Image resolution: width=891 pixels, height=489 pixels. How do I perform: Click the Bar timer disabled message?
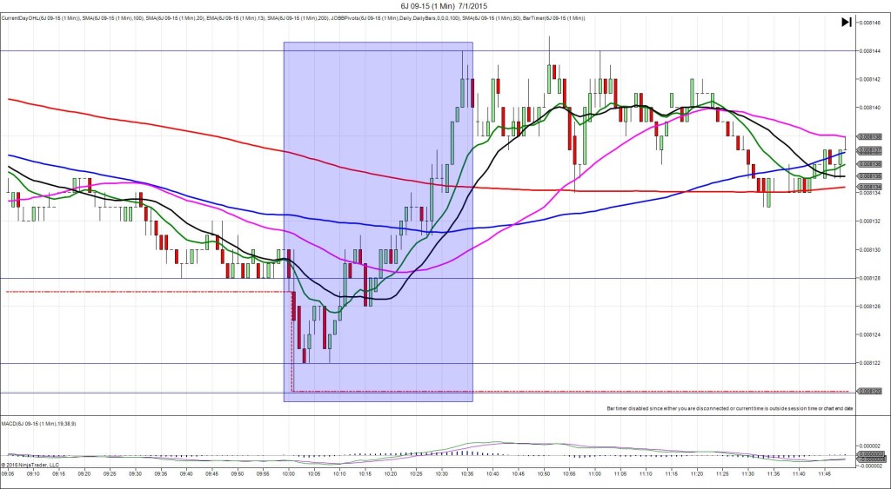(x=729, y=407)
